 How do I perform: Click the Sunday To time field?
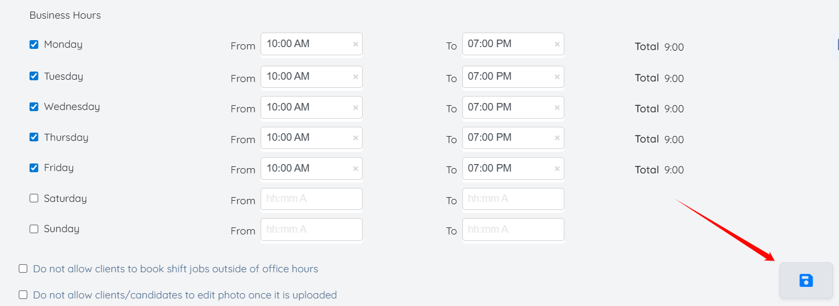click(x=513, y=229)
